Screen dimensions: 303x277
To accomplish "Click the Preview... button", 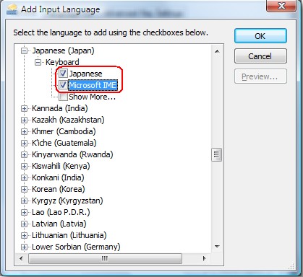I will [260, 76].
